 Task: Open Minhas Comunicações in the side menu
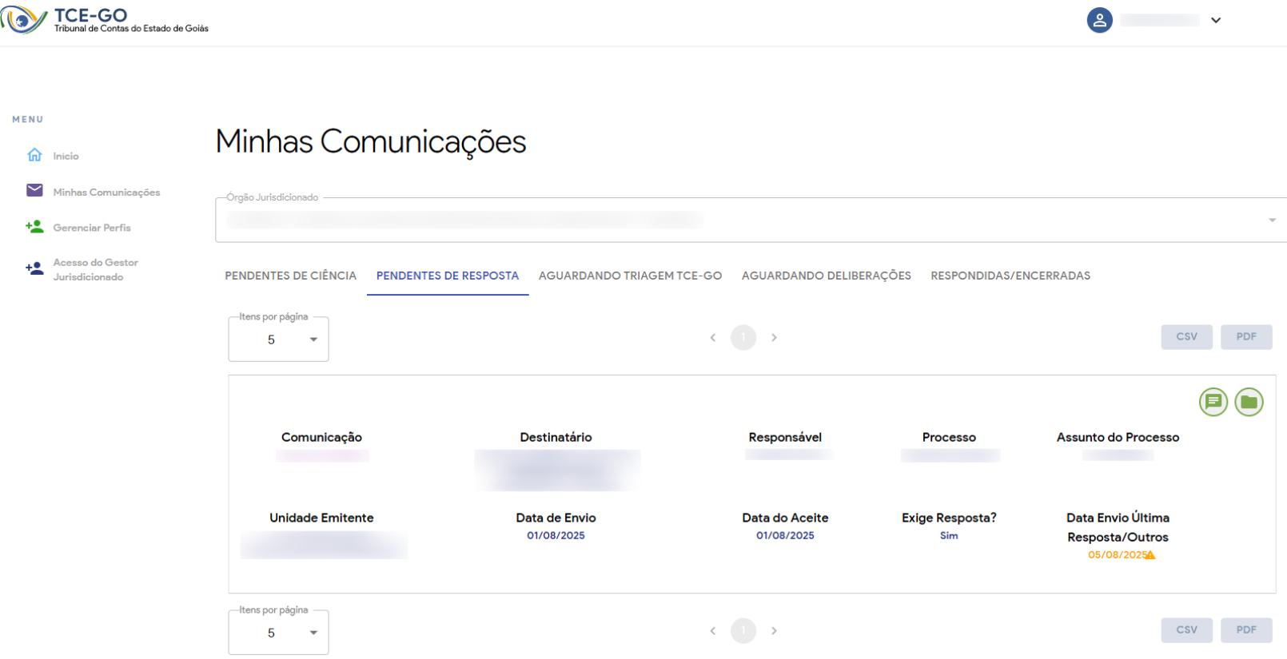tap(106, 193)
